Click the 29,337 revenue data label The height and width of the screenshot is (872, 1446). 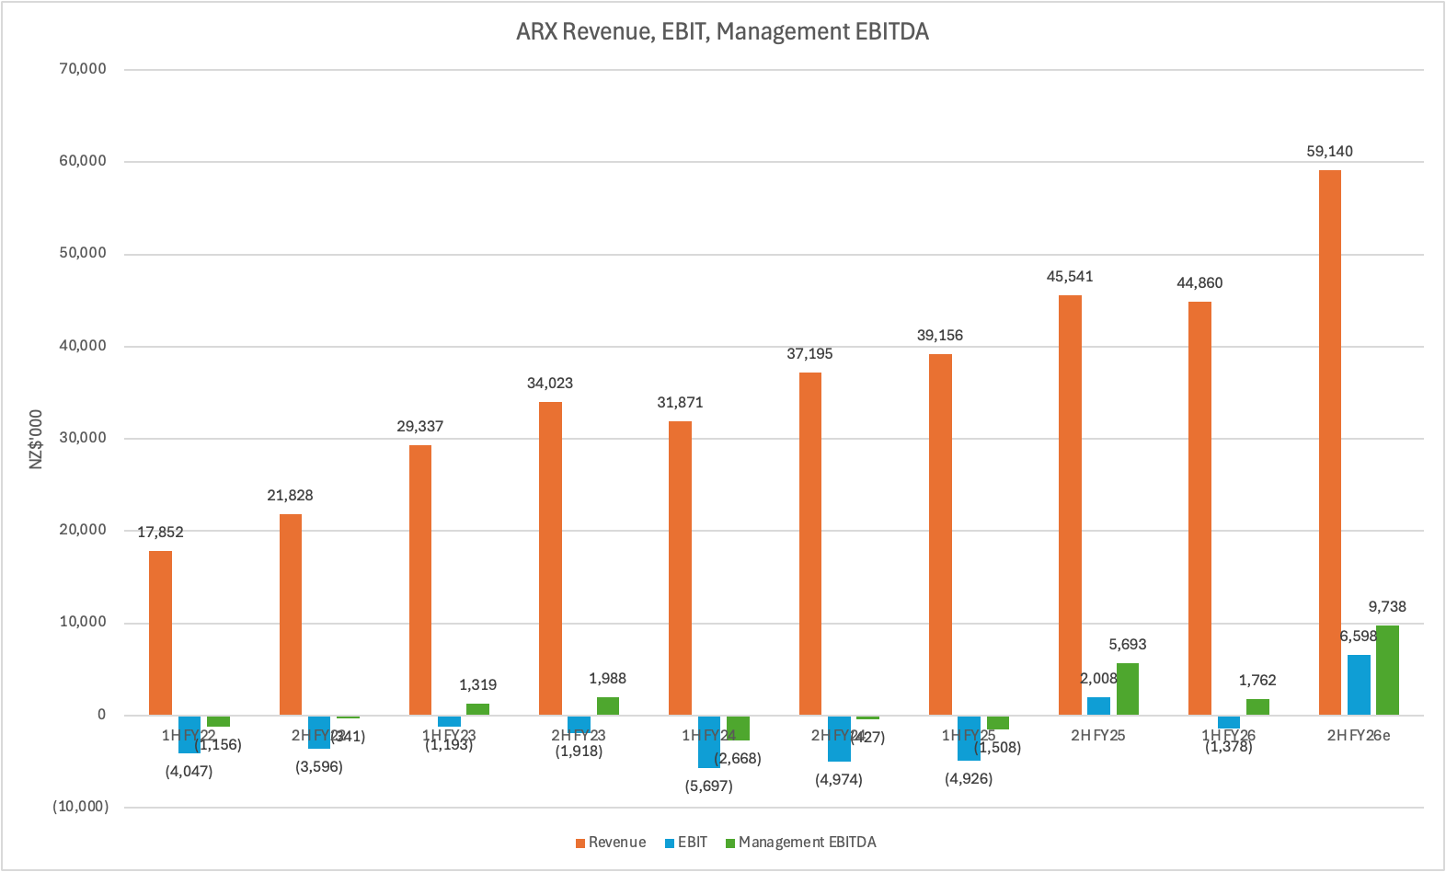click(x=420, y=427)
